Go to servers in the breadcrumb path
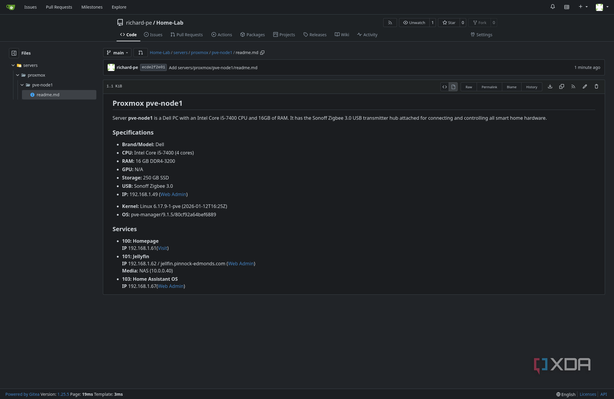 180,53
